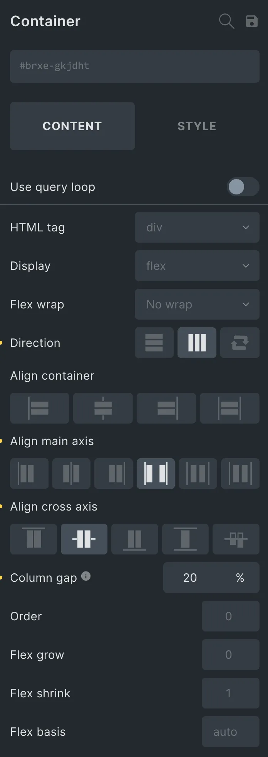The image size is (268, 757).
Task: Open the Flex wrap dropdown
Action: pos(197,304)
